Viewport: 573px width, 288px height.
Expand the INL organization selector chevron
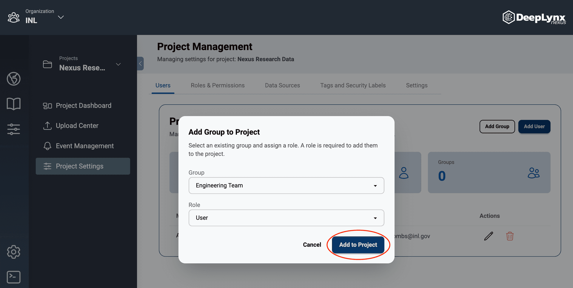point(61,17)
